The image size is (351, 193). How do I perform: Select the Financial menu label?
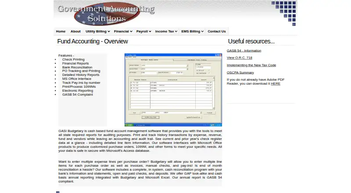[122, 31]
